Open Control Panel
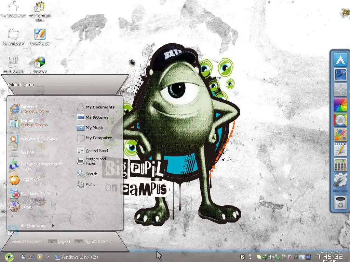Image resolution: width=350 pixels, height=262 pixels. coord(93,151)
